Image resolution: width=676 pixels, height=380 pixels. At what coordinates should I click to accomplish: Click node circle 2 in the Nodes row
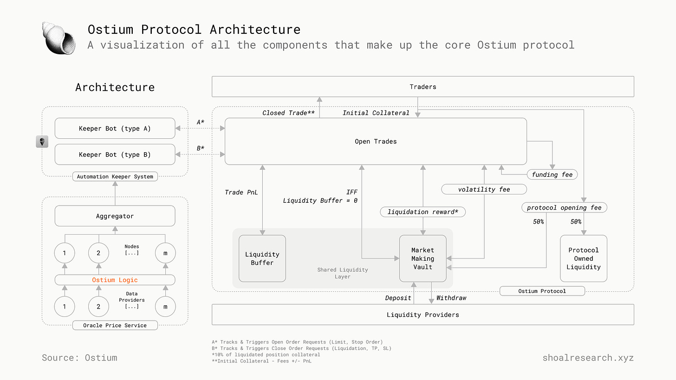pyautogui.click(x=98, y=253)
